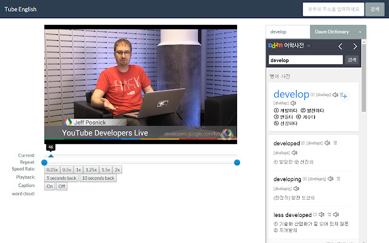389x243 pixels.
Task: Open the less developed dictionary entry
Action: click(x=292, y=214)
